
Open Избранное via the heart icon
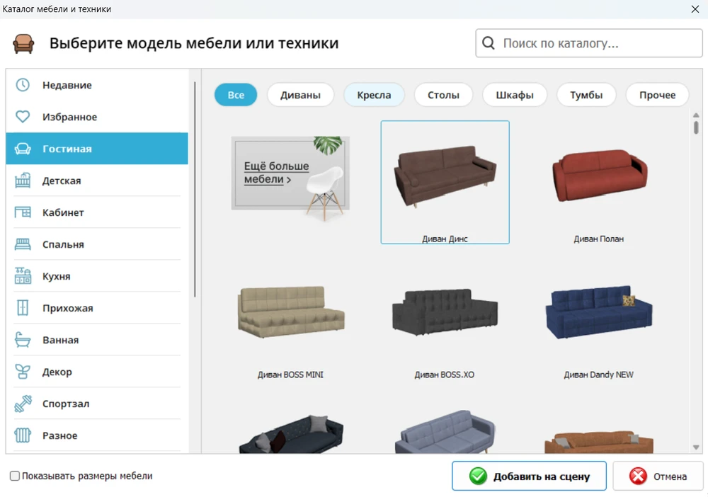pos(22,116)
